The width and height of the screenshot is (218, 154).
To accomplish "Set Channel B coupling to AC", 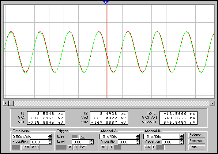I will 147,147.
